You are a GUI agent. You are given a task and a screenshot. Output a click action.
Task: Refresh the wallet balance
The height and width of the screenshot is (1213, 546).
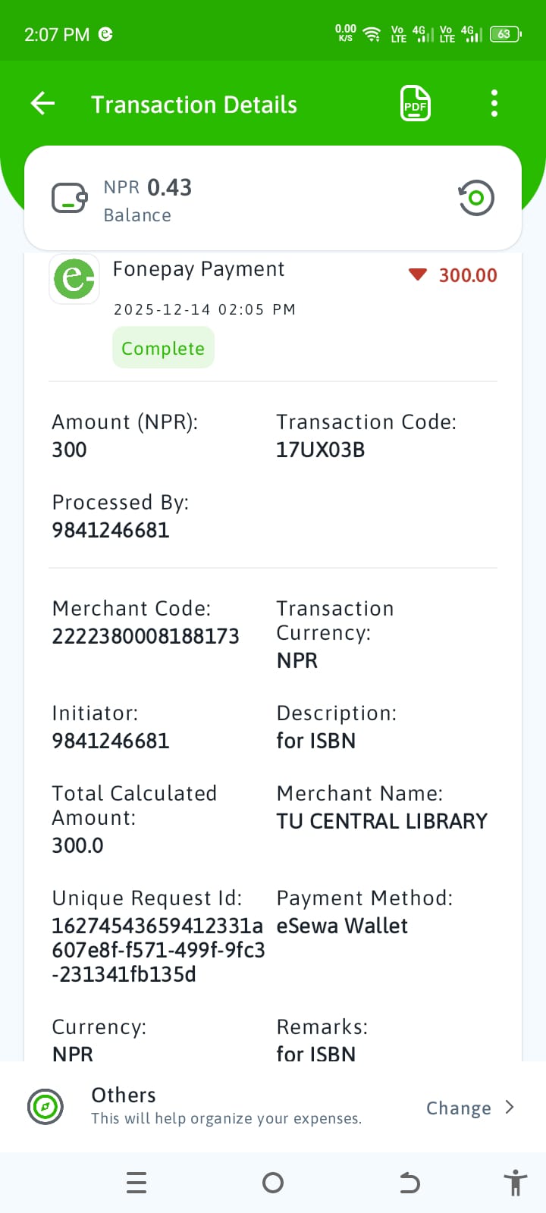[x=476, y=198]
